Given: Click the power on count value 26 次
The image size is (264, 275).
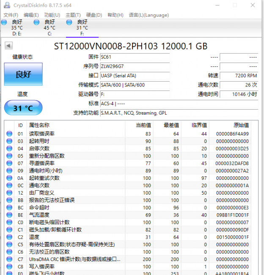Looking at the screenshot, I should [x=239, y=85].
